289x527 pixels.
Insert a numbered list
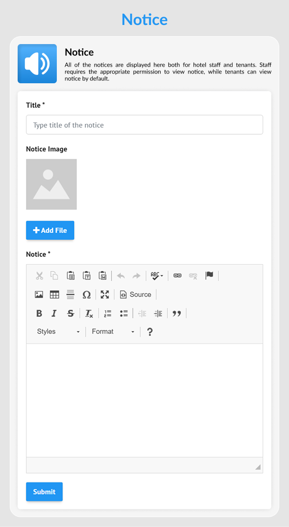[x=108, y=313]
